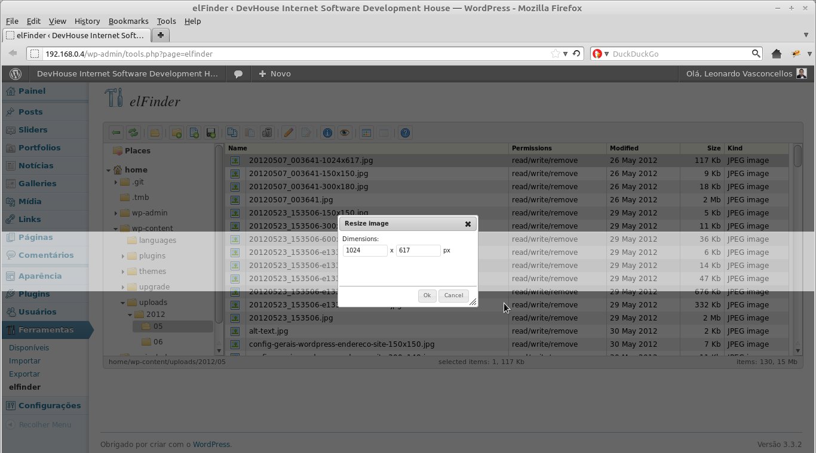Expand the plugins folder arrow
The image size is (816, 453).
[x=123, y=256]
